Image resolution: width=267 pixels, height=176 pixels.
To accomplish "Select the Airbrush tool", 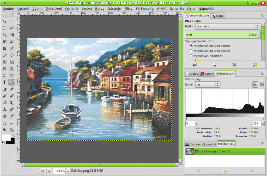I will pyautogui.click(x=5, y=103).
